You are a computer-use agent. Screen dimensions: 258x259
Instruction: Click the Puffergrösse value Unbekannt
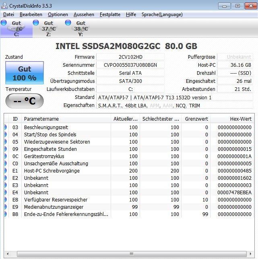pos(235,57)
